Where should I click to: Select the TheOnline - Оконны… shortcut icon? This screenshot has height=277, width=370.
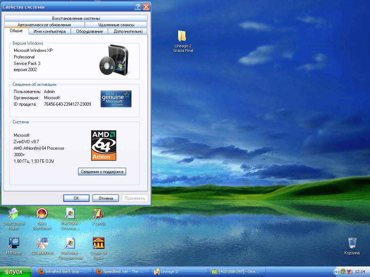tap(70, 214)
